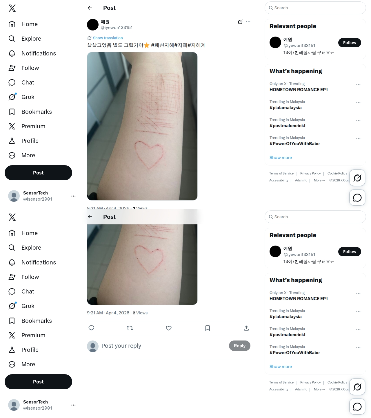Click the Show translation link above the post text
The width and height of the screenshot is (371, 418).
108,38
